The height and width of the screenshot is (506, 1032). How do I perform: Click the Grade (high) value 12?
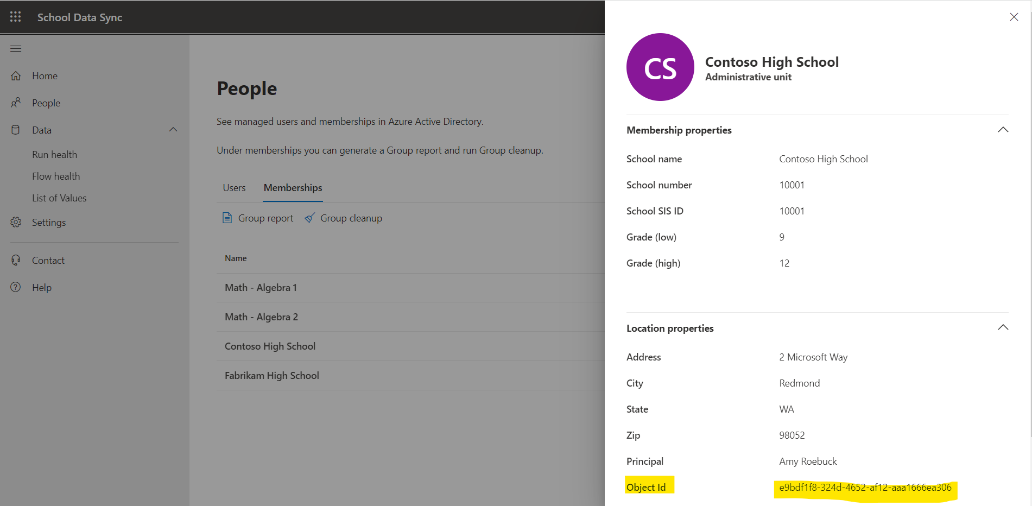(784, 263)
